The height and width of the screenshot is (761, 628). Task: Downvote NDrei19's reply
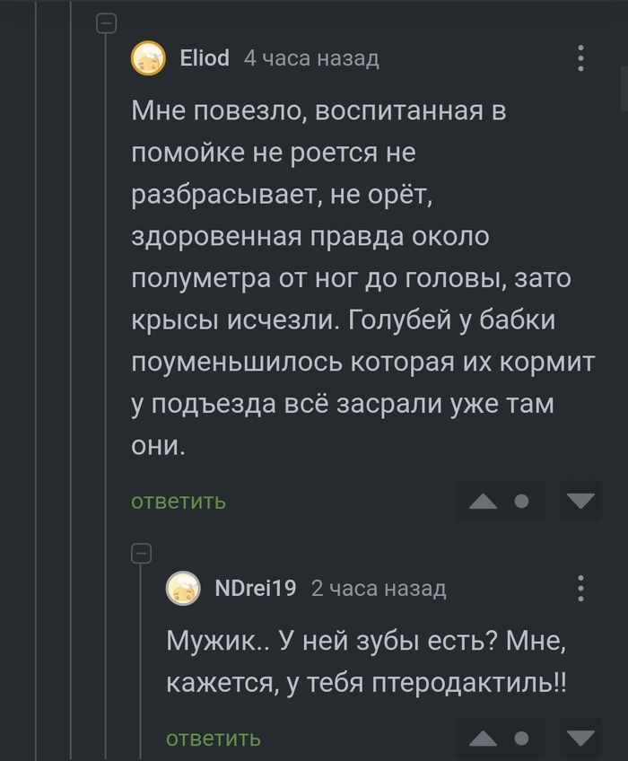point(580,739)
